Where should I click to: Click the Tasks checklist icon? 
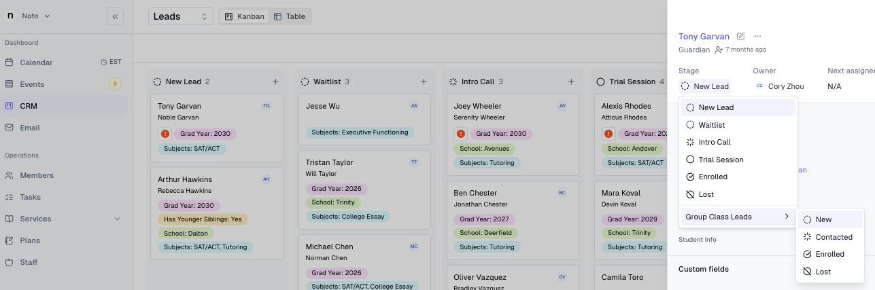click(x=10, y=197)
